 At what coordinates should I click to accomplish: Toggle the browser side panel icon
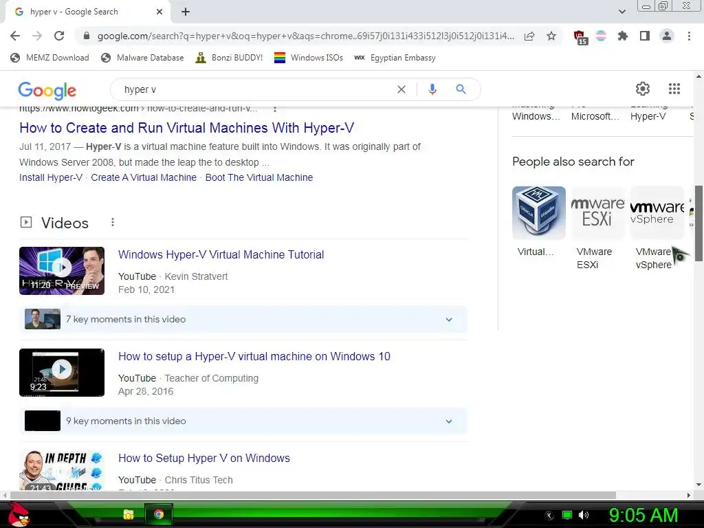click(x=645, y=36)
